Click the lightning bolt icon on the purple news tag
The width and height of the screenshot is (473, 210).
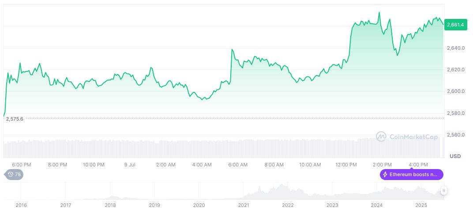click(x=385, y=174)
